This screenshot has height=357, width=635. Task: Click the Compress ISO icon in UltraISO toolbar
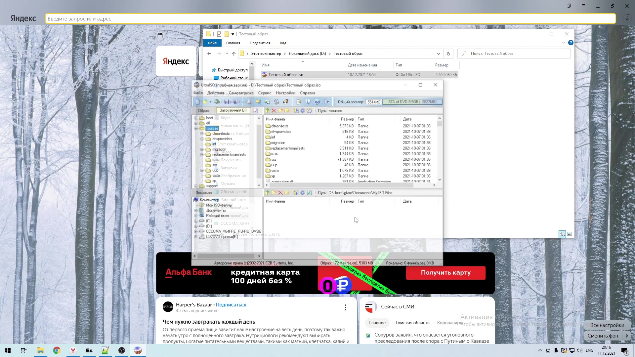(258, 102)
